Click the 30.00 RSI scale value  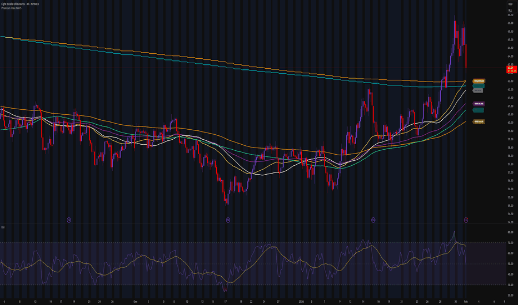tap(510, 285)
